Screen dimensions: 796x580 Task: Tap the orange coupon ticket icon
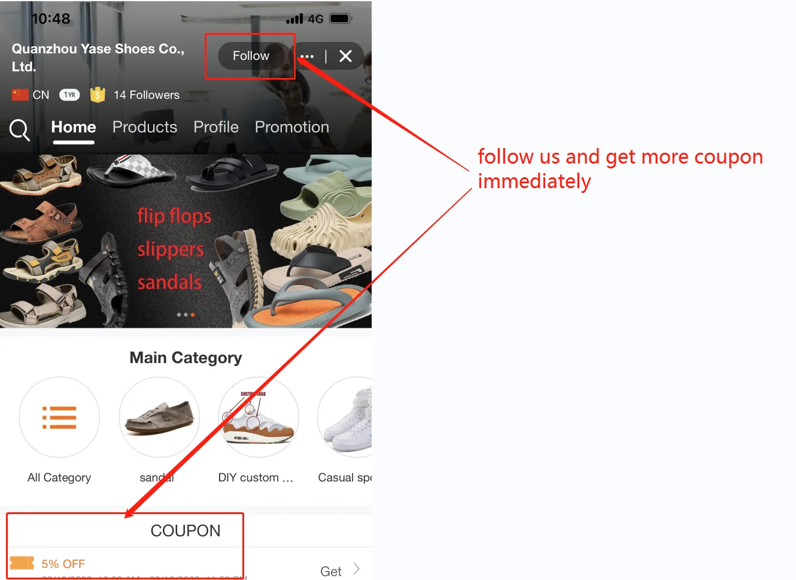[22, 563]
